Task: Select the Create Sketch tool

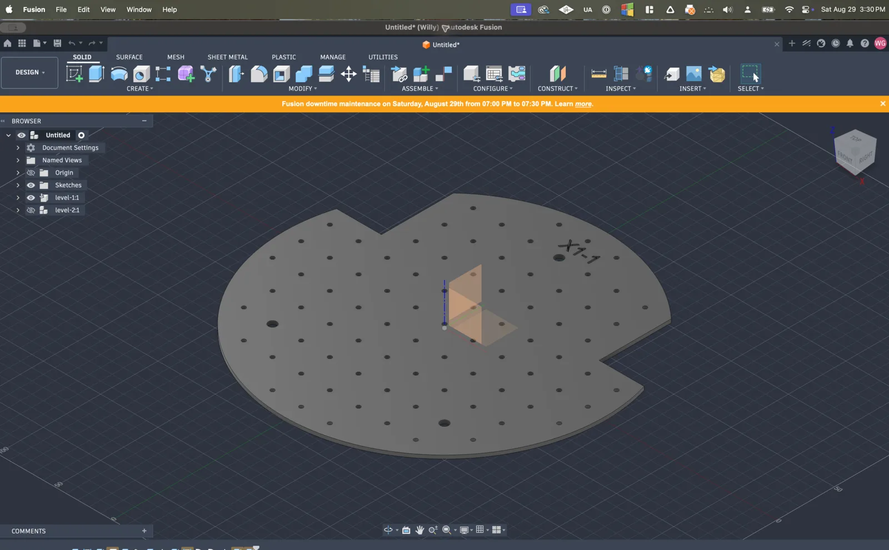Action: click(74, 73)
